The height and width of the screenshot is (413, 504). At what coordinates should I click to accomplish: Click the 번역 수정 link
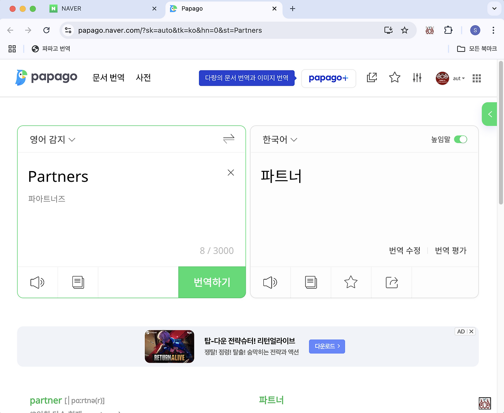(404, 251)
